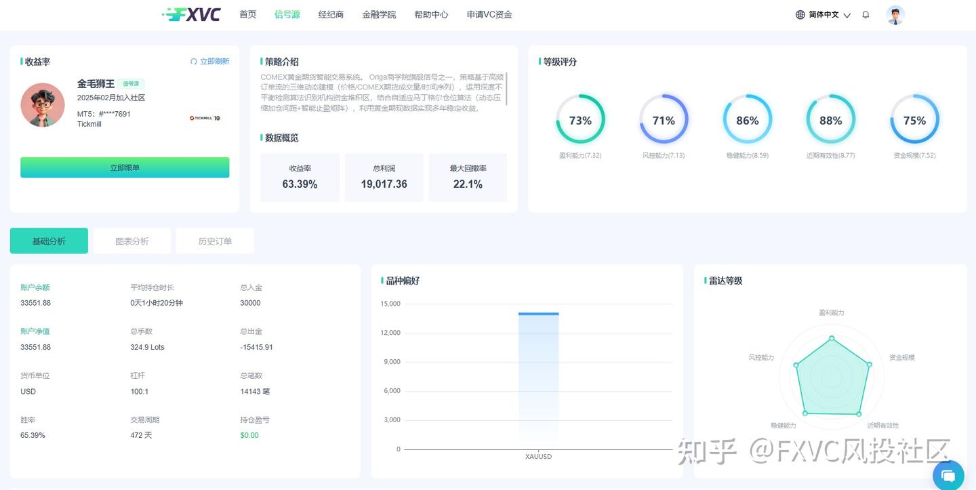976x490 pixels.
Task: Open 帮助中心 in the navigation
Action: (432, 14)
